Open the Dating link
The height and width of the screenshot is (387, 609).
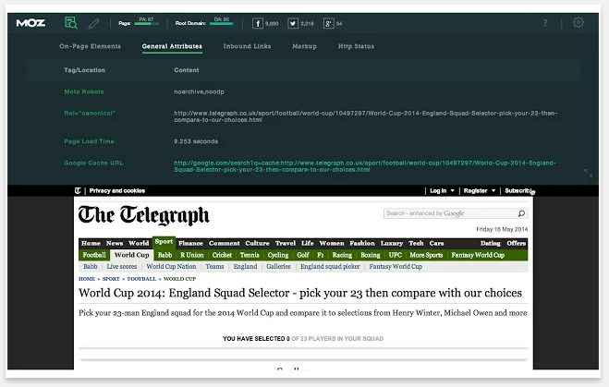(x=490, y=244)
